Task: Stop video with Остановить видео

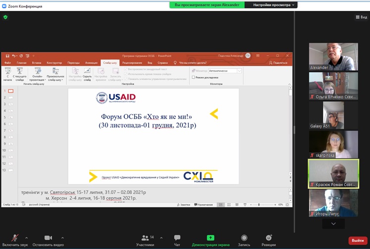Action: click(x=48, y=239)
